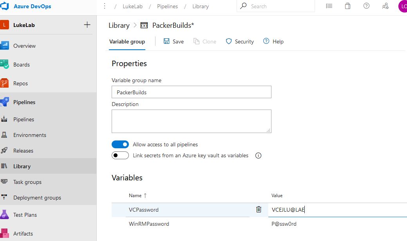This screenshot has height=241, width=407.
Task: Open the Repos sidebar icon
Action: [4, 83]
